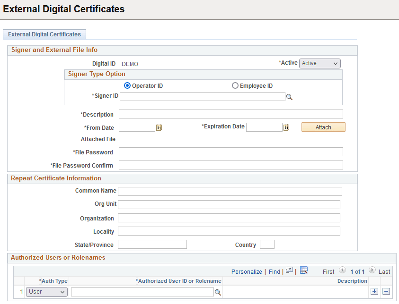Viewport: 399px width, 304px height.
Task: Add a new row with the plus icon
Action: 374,291
